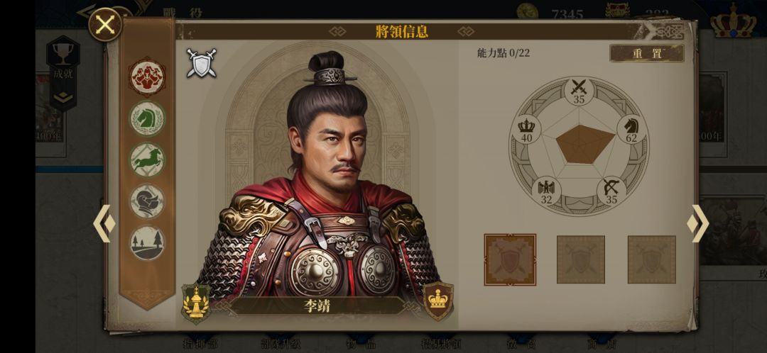
Task: Select the highlighted first skill slot
Action: [510, 259]
